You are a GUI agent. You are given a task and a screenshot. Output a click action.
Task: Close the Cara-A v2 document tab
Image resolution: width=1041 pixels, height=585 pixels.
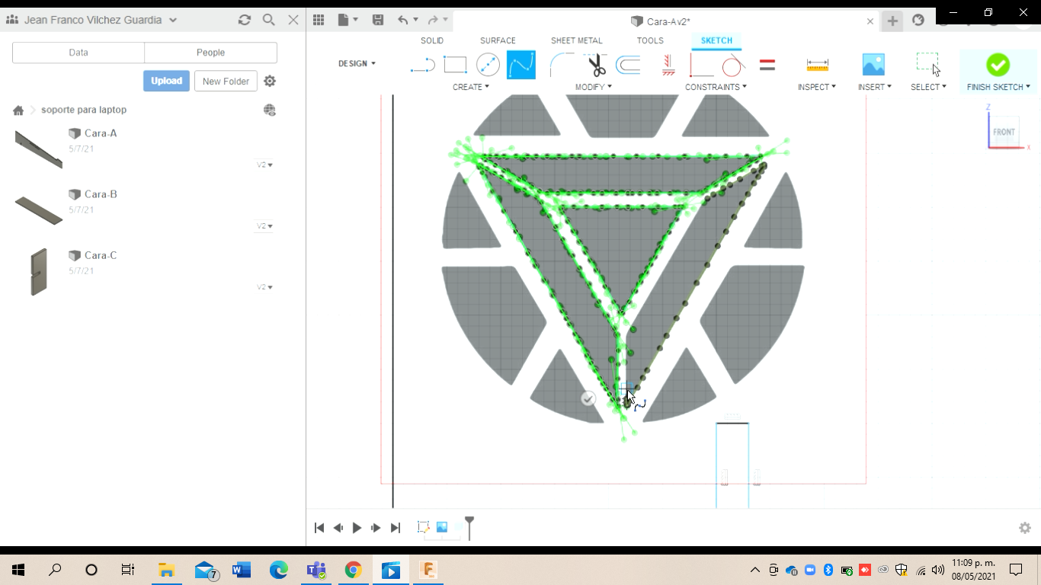[x=870, y=21]
